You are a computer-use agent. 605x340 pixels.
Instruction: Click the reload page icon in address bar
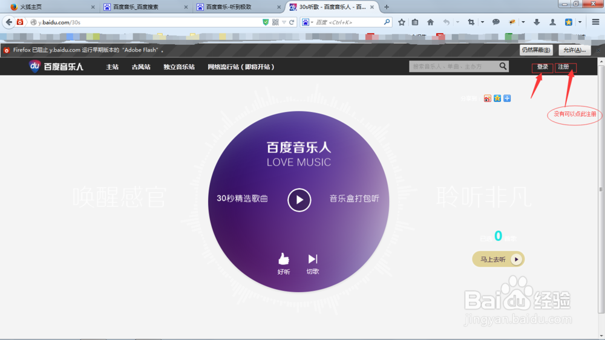pyautogui.click(x=292, y=22)
